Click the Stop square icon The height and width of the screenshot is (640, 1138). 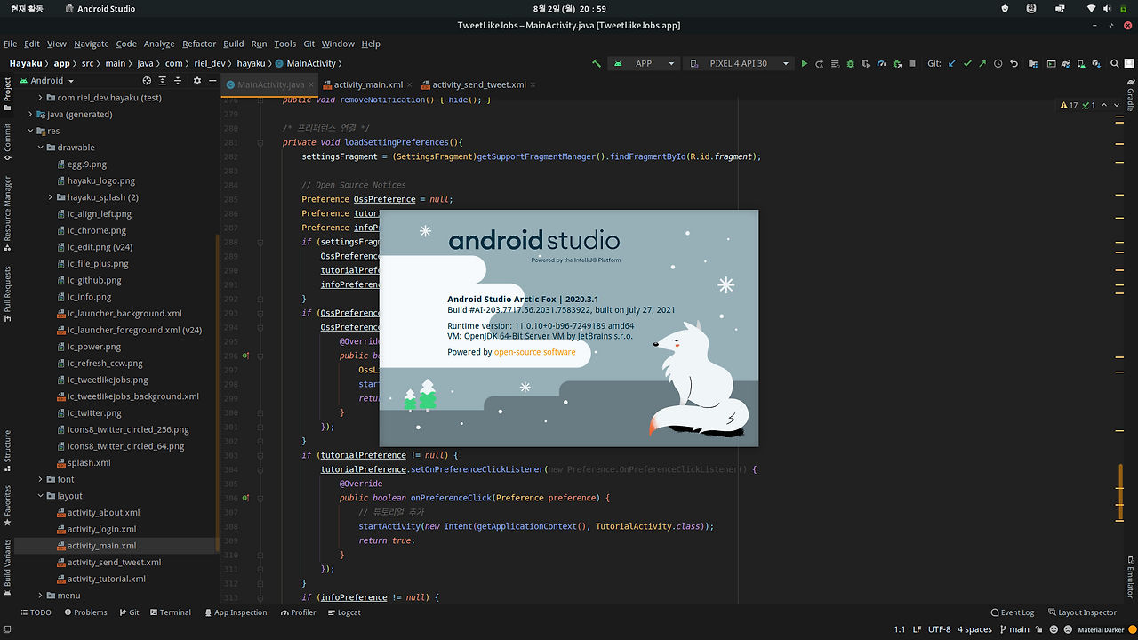point(912,63)
